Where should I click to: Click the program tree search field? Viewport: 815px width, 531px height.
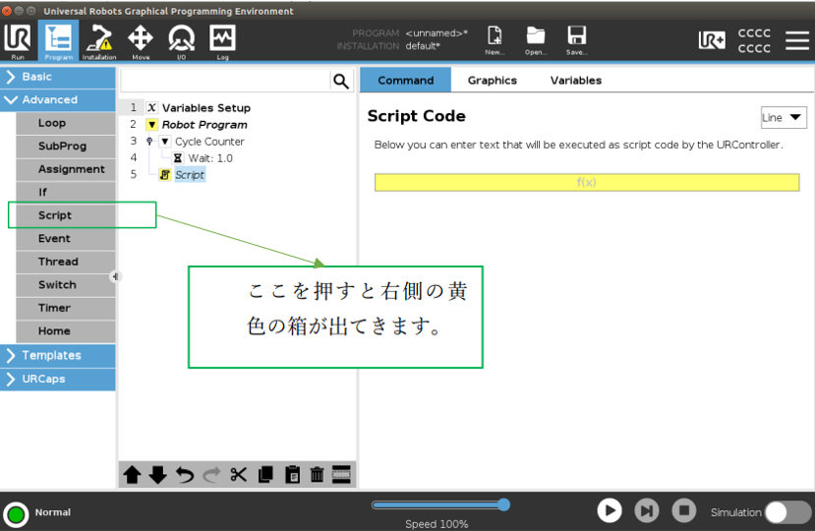(x=225, y=82)
